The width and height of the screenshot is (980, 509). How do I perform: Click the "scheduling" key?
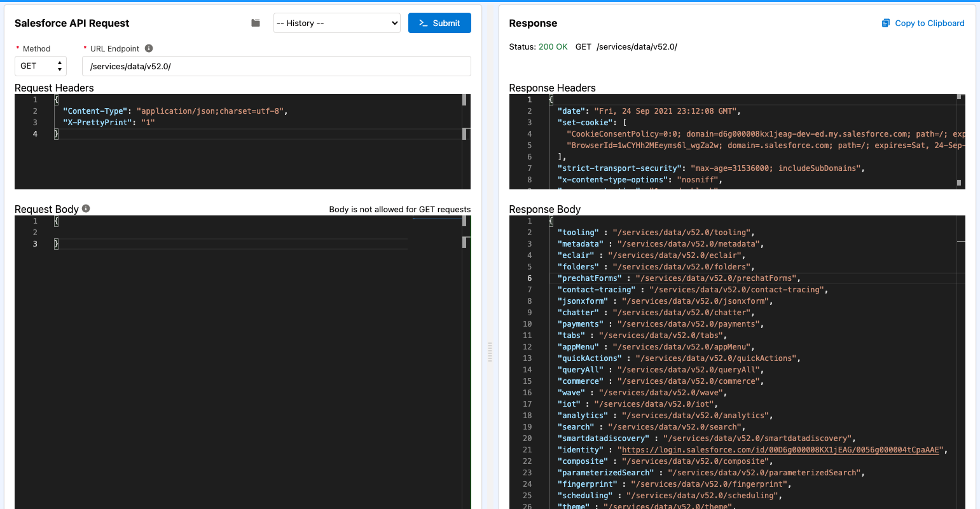[585, 496]
